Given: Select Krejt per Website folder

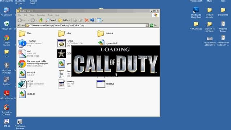Looking at the screenshot, I should coord(209,13).
